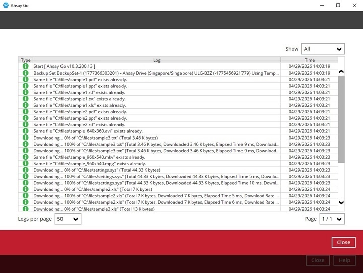Click info icon beside sample1.txt exists already
The height and width of the screenshot is (273, 363).
point(26,99)
